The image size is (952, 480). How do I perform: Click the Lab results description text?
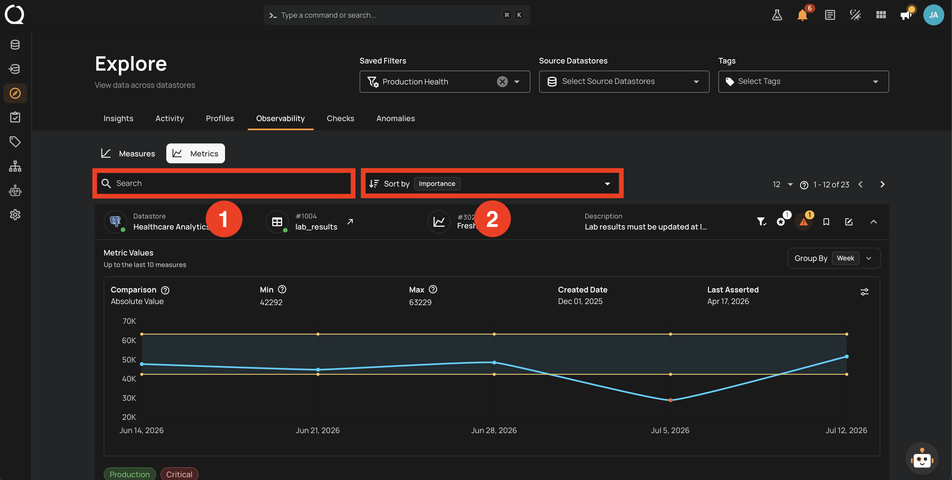(x=646, y=227)
